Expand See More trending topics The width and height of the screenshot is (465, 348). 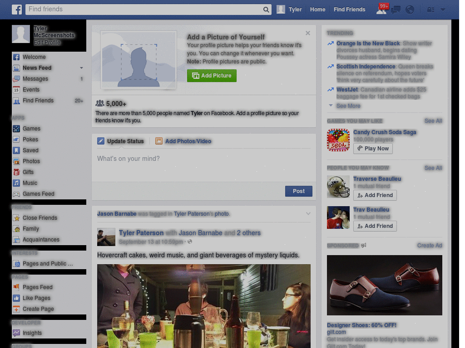click(348, 106)
